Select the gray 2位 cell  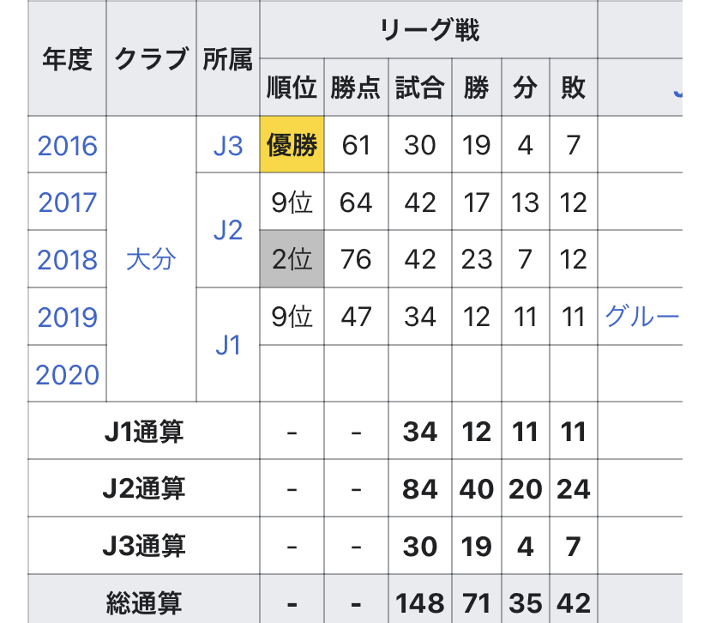[292, 260]
